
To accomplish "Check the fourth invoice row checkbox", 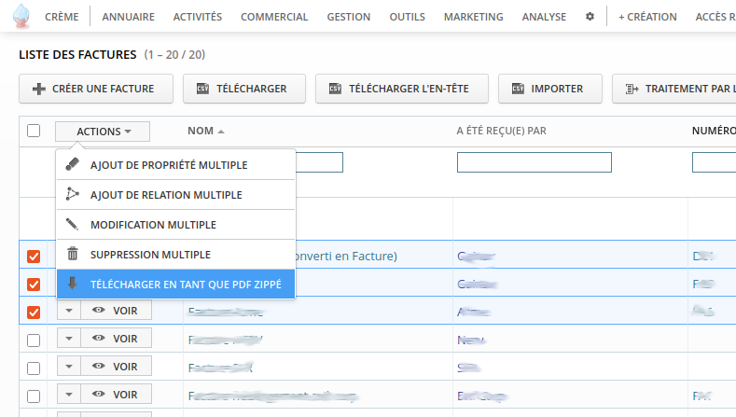I will point(34,340).
